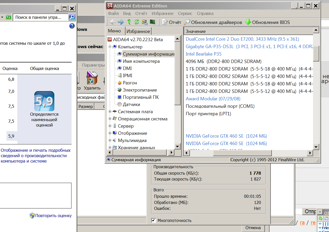This screenshot has width=329, height=232.
Task: Click the flame icon of Разгон
Action: click(x=119, y=83)
